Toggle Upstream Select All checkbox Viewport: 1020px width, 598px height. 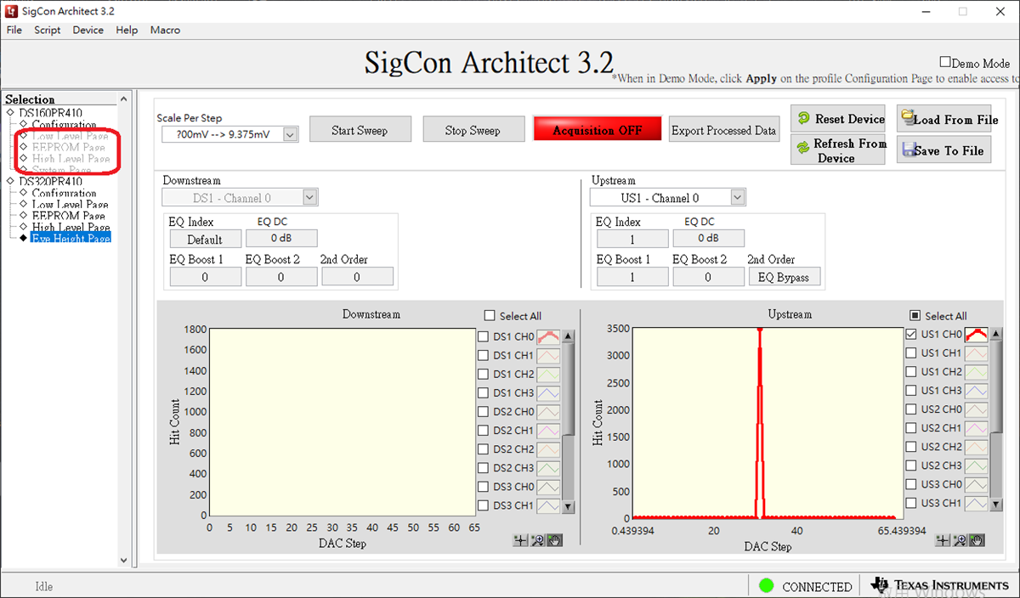click(915, 315)
